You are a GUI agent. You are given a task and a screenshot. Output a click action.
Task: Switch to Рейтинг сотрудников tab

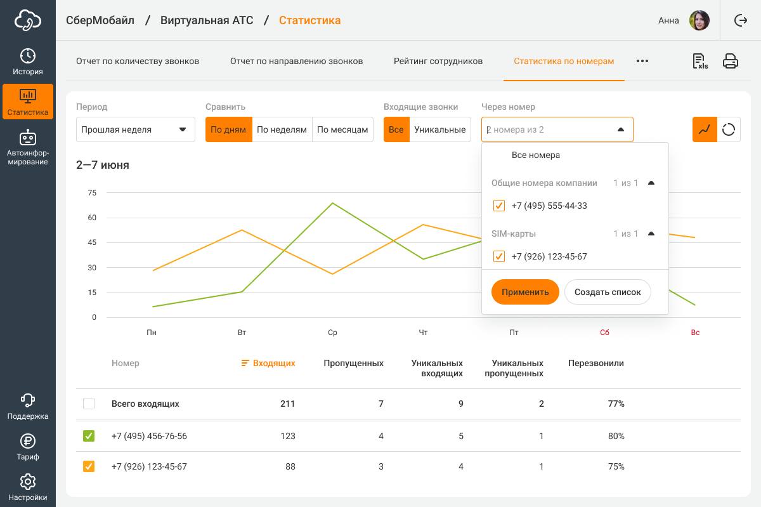[x=438, y=61]
